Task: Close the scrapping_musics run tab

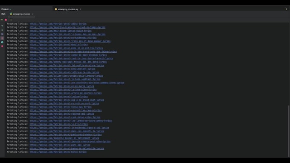Action: (33, 14)
